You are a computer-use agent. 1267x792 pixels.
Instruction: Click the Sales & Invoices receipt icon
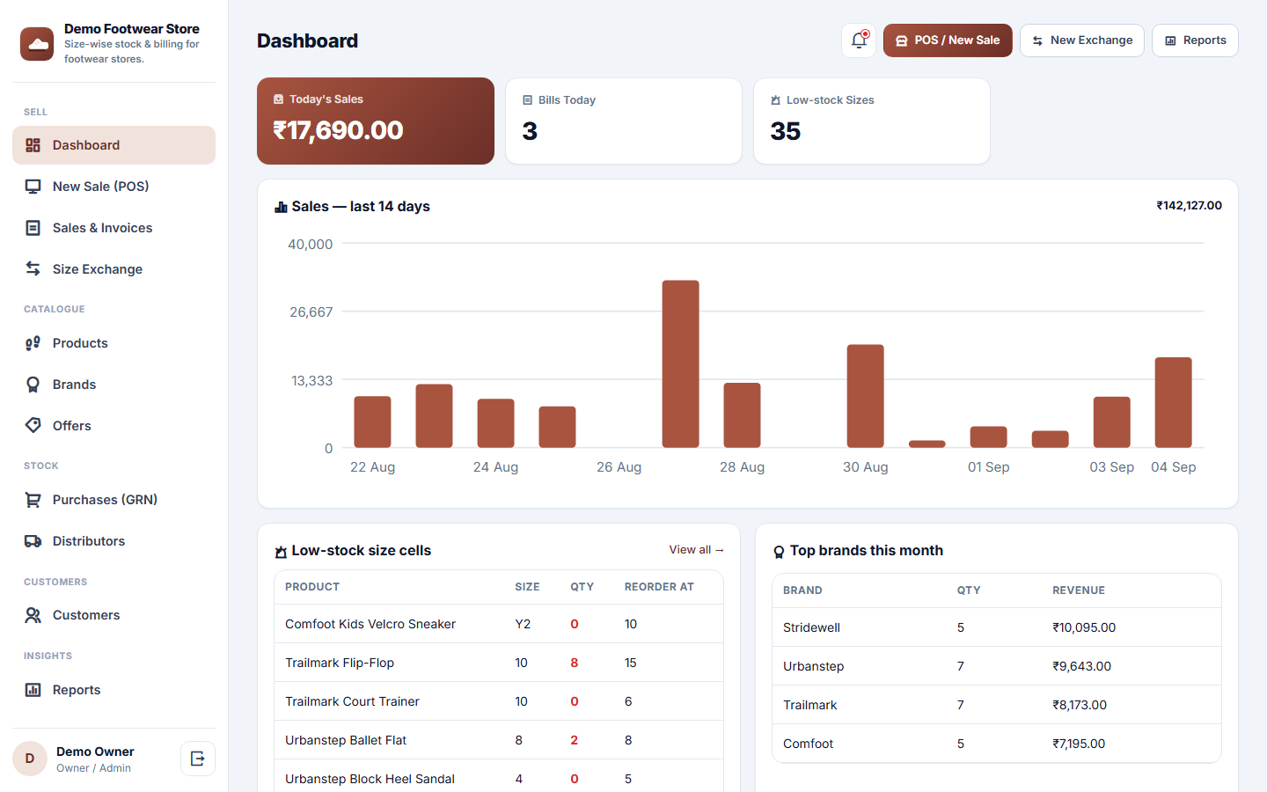[33, 228]
